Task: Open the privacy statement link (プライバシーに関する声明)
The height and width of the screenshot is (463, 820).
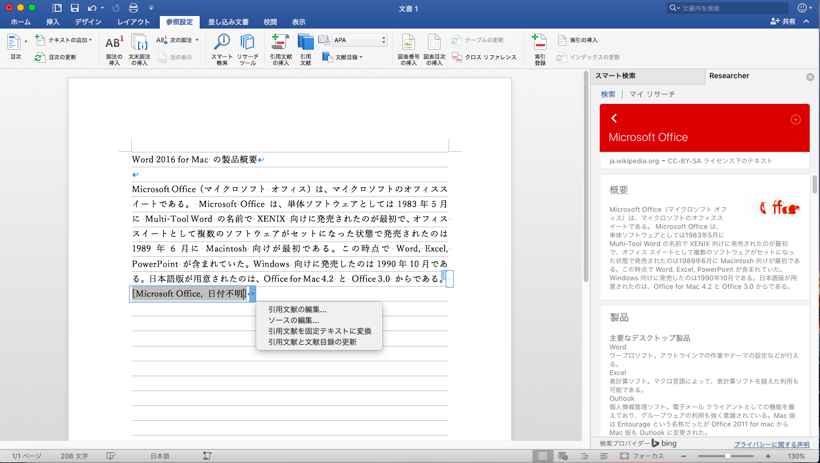Action: pos(771,444)
